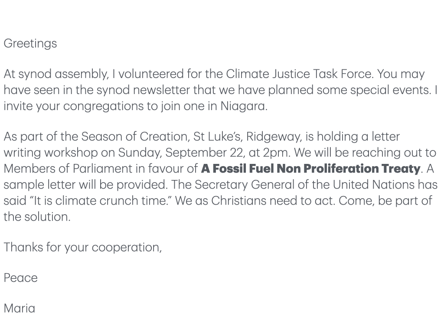The image size is (444, 333).
Task: Click the line Thanks for your cooperation
Action: [x=82, y=248]
